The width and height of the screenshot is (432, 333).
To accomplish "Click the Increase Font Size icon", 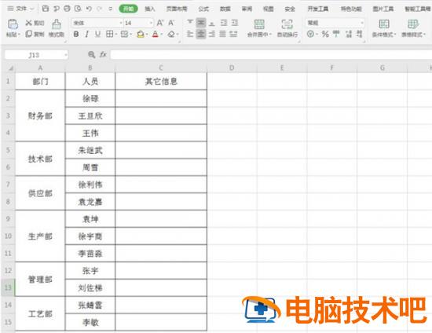I will (160, 23).
